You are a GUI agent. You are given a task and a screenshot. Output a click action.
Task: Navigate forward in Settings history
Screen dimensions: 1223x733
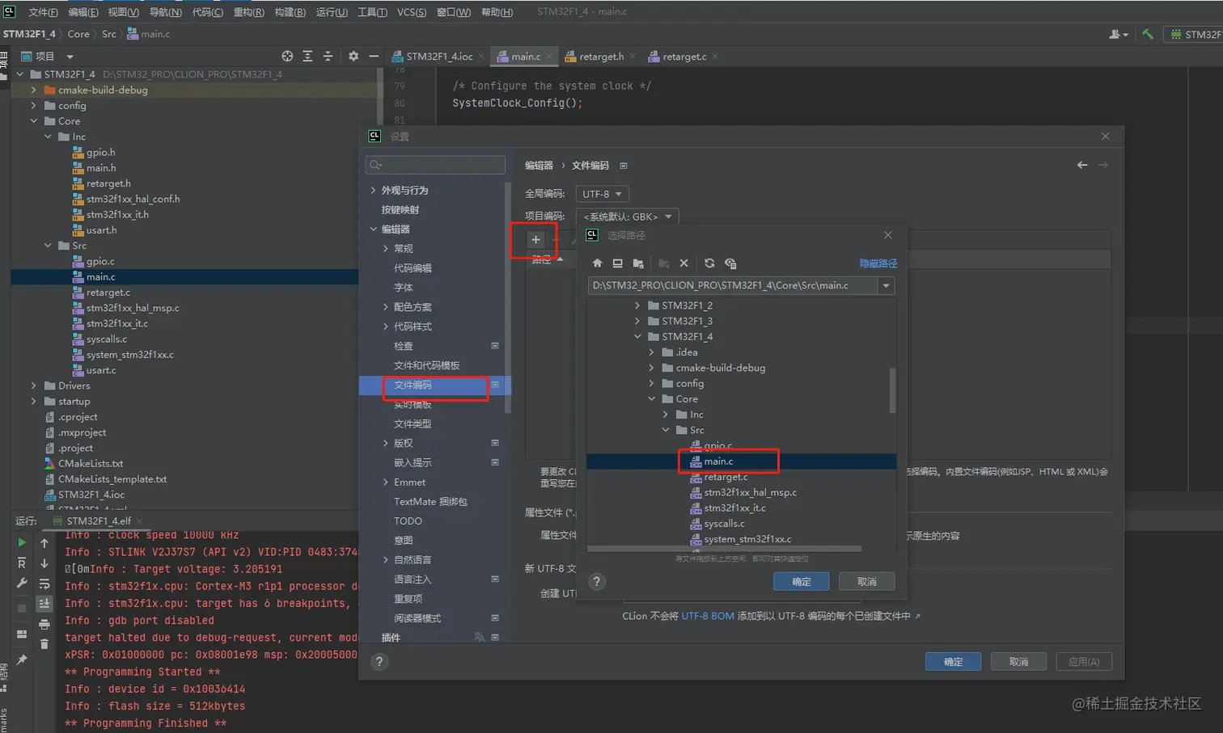coord(1103,165)
